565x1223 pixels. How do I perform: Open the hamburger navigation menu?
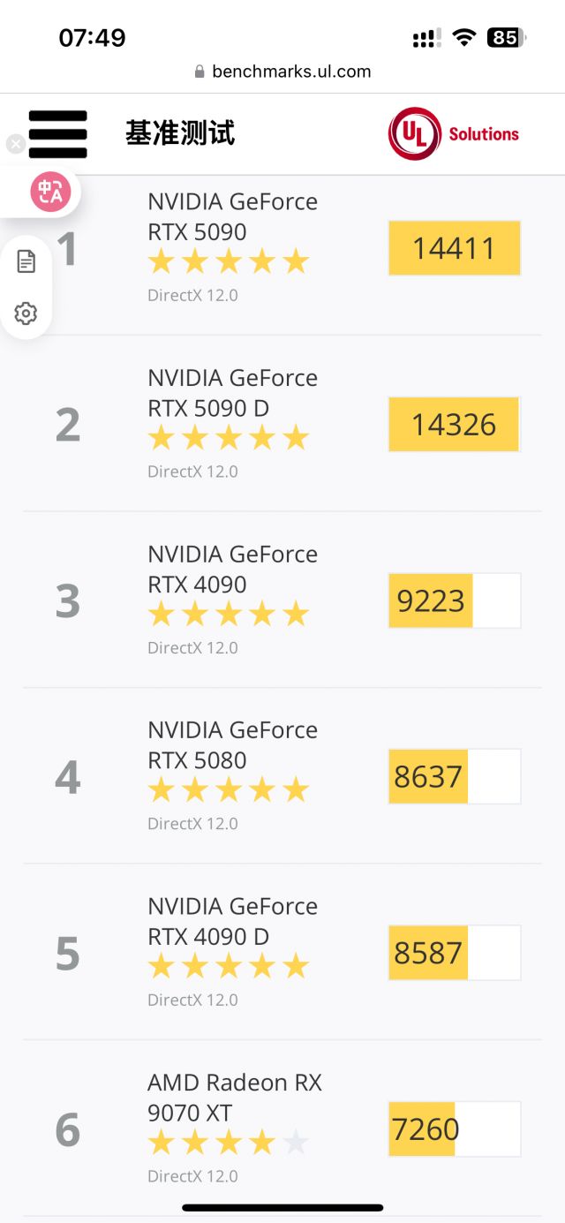point(58,134)
